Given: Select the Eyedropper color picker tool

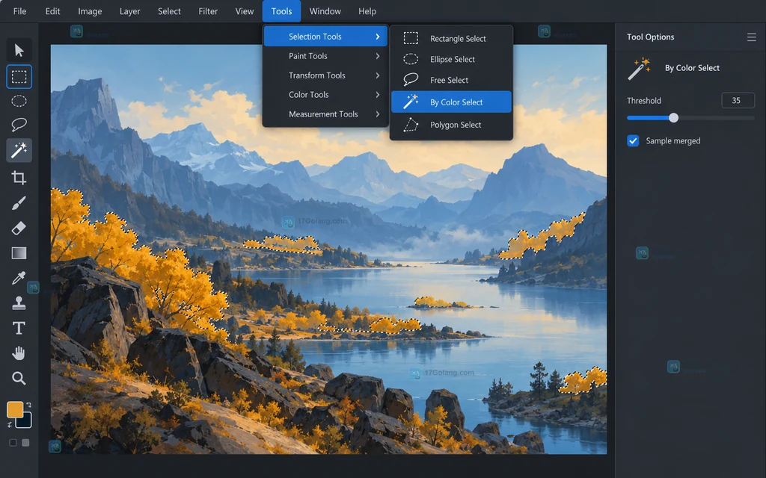Looking at the screenshot, I should pyautogui.click(x=19, y=278).
